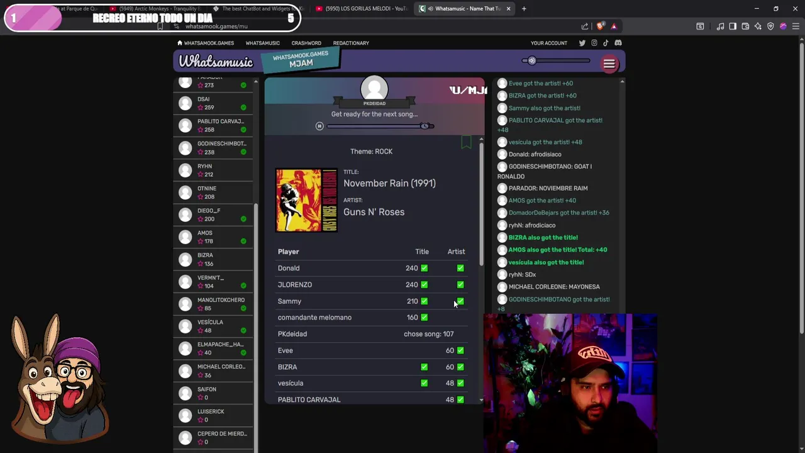Click the WHATSAMOOK.GAMES MJAM banner
805x453 pixels.
pos(301,60)
